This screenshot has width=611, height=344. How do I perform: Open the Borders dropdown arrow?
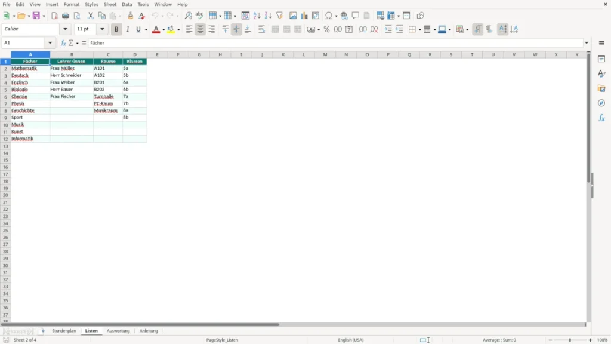tap(419, 30)
